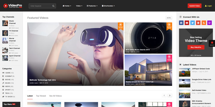Click the Twitter social icon
The height and width of the screenshot is (107, 215).
[192, 23]
